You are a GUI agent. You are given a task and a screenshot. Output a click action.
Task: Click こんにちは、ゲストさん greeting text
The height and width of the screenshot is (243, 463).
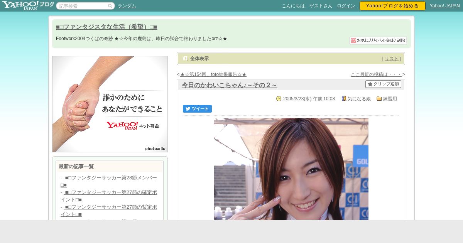307,6
